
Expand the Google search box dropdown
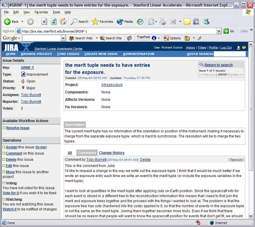click(x=63, y=38)
